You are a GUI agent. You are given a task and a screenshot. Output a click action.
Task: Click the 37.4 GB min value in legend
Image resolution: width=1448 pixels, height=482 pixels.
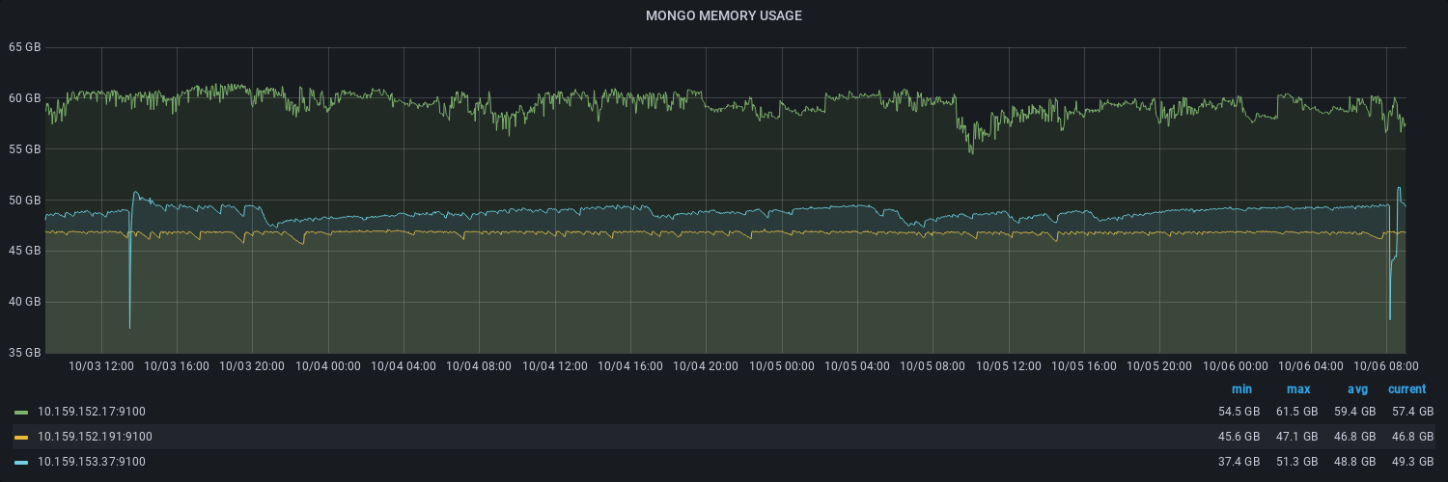tap(1239, 462)
